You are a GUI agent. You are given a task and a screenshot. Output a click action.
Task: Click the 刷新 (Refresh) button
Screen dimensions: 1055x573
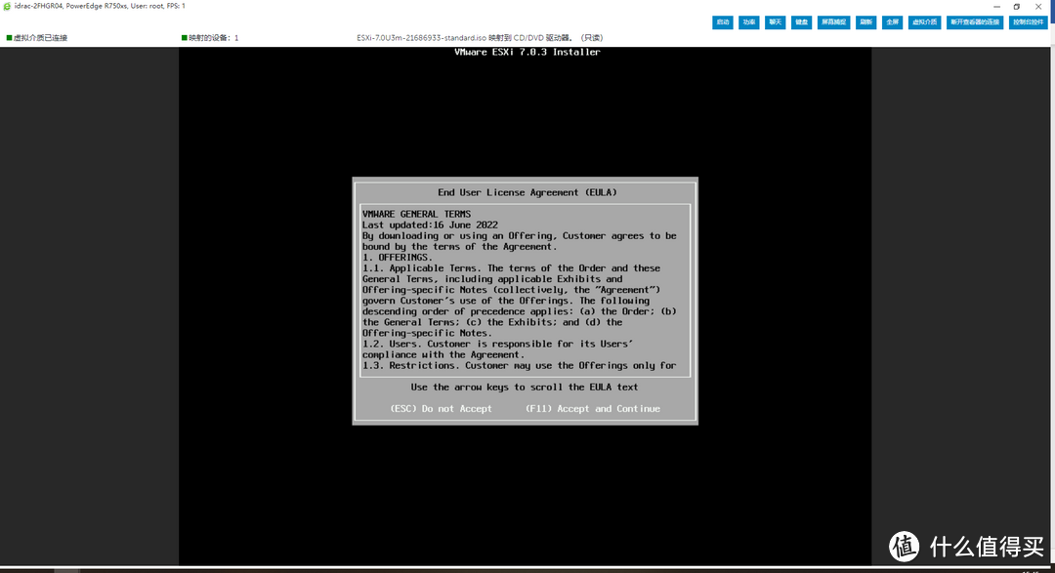click(x=865, y=22)
